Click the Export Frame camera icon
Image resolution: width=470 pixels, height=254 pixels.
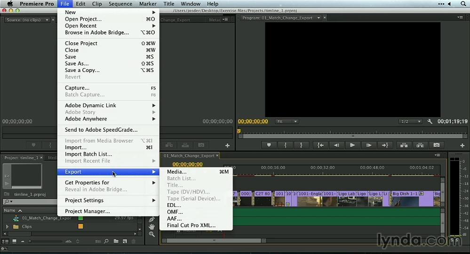[437, 145]
